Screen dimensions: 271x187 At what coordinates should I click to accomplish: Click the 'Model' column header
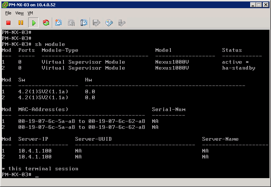coord(163,50)
